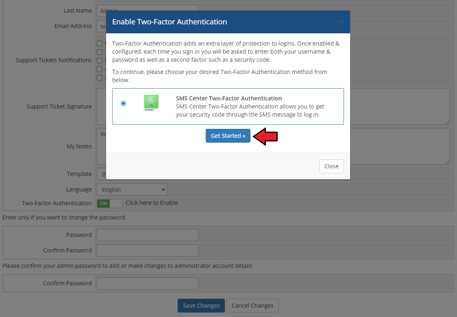Click the Get Started button
The height and width of the screenshot is (317, 457).
pos(228,136)
